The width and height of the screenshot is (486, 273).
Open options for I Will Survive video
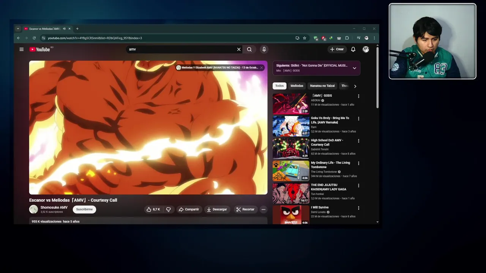(x=358, y=208)
